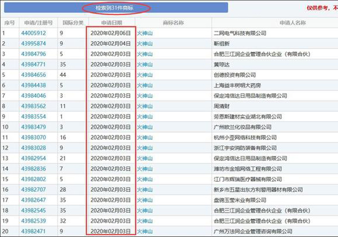Viewport: 338px width, 237px height.
Task: Open registration number 43984796
Action: [33, 54]
